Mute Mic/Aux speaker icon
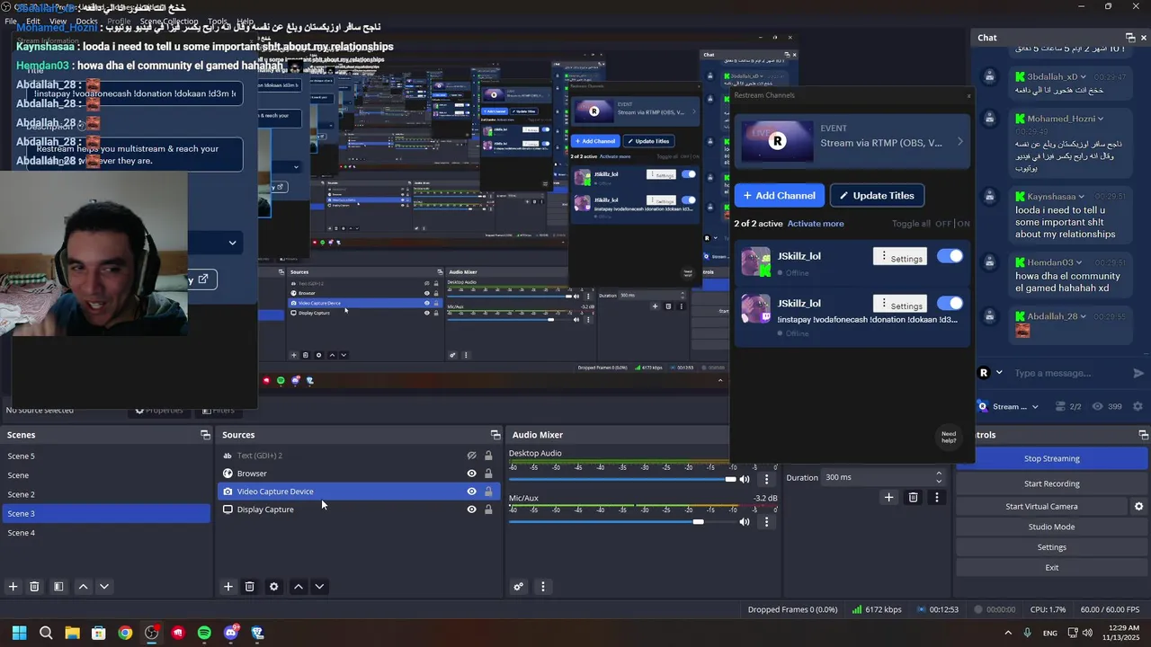 (x=744, y=522)
